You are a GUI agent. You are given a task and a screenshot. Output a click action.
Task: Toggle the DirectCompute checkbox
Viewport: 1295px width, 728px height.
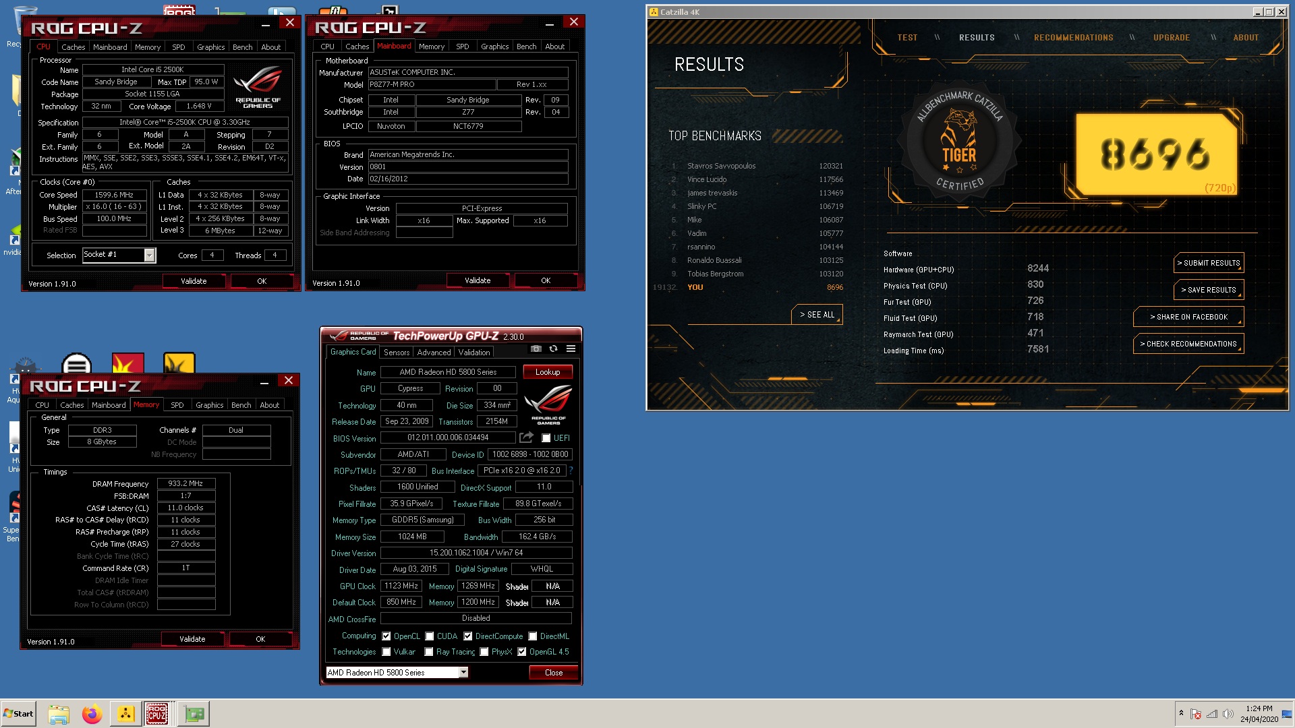pyautogui.click(x=467, y=636)
